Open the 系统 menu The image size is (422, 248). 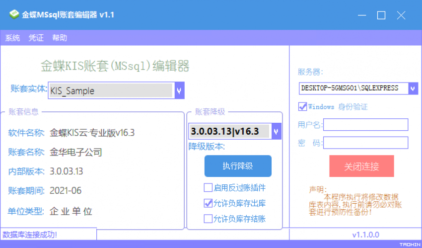point(12,38)
